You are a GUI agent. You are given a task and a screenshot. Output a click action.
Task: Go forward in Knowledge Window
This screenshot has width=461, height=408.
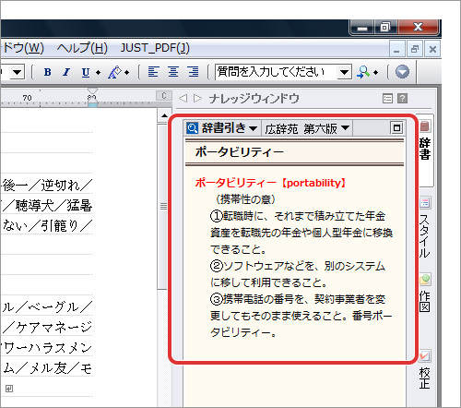(197, 99)
